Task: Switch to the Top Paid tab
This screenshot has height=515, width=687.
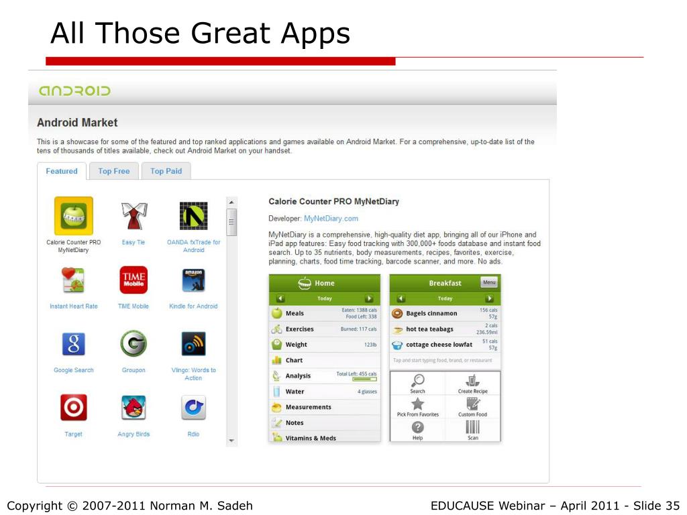Action: click(166, 171)
